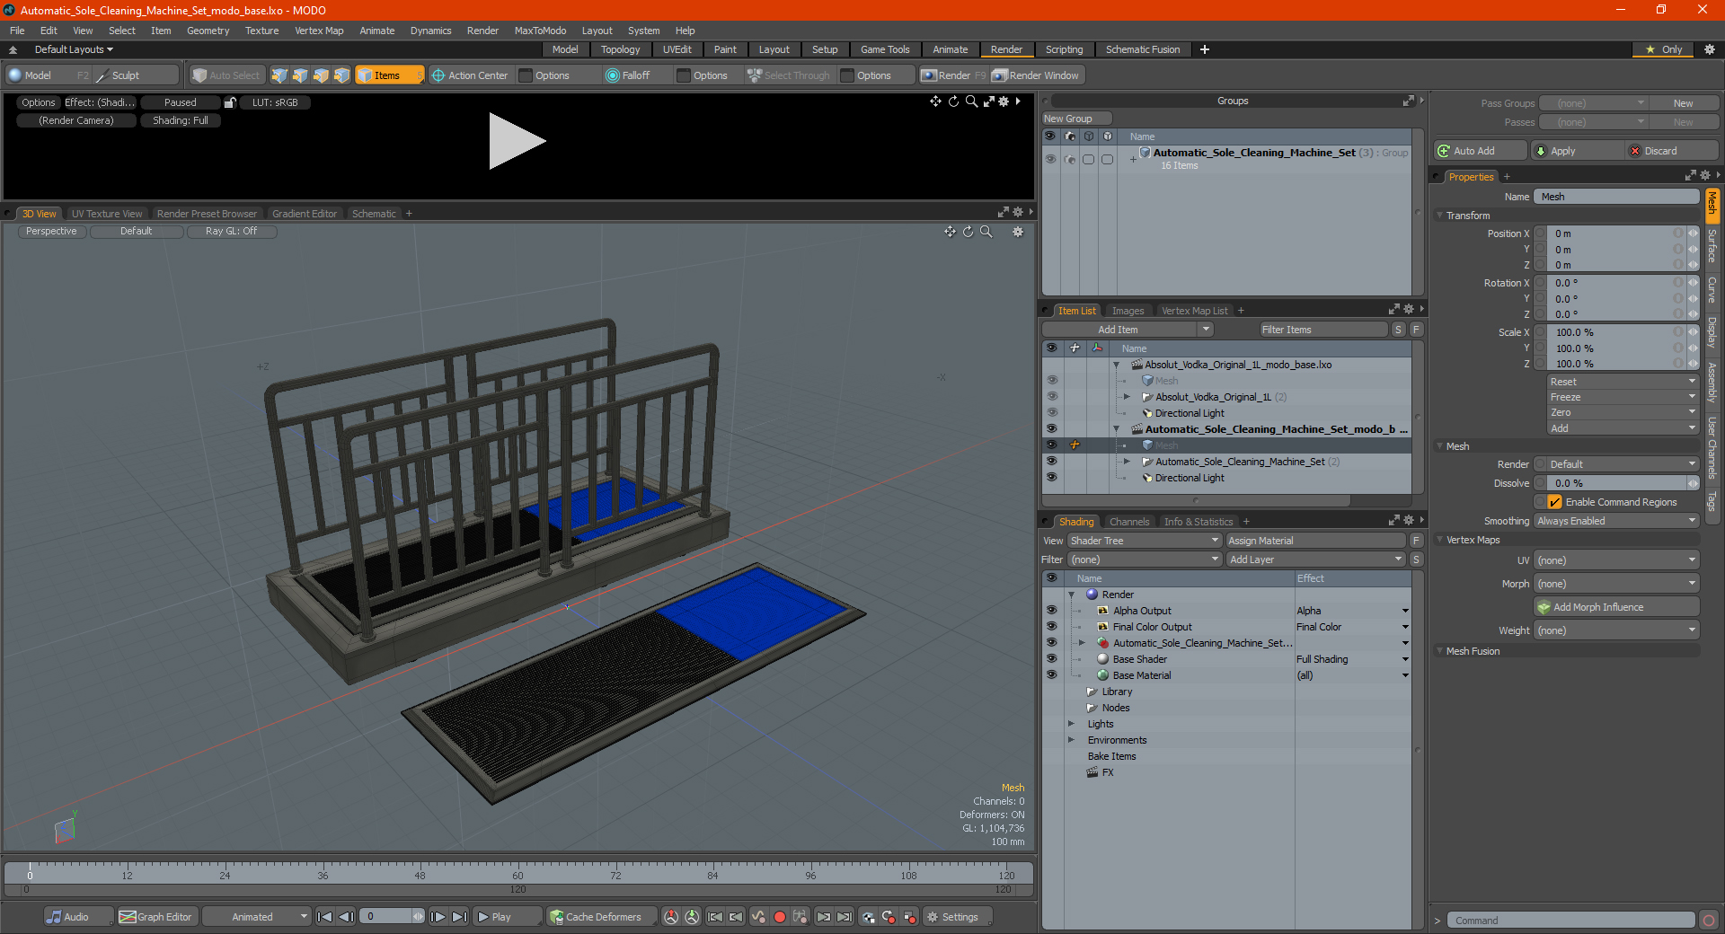Toggle visibility of Automatic_Sole_Cleaning_Machine_Set item
This screenshot has width=1725, height=934.
(x=1051, y=462)
